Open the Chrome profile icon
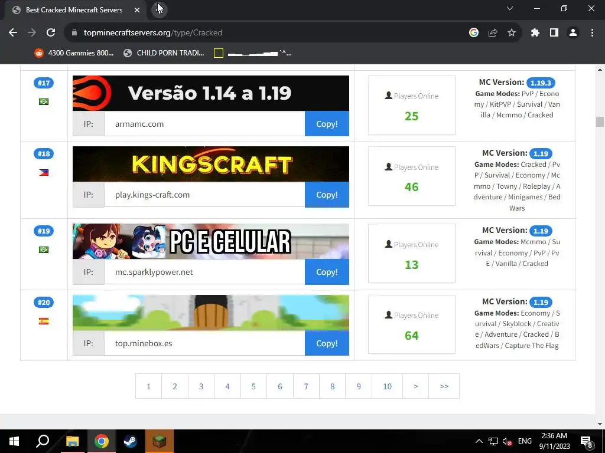This screenshot has width=605, height=453. pos(573,33)
